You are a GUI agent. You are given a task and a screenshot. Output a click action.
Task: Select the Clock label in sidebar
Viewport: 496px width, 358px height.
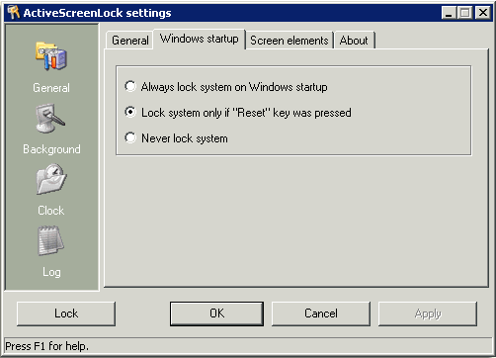(51, 211)
